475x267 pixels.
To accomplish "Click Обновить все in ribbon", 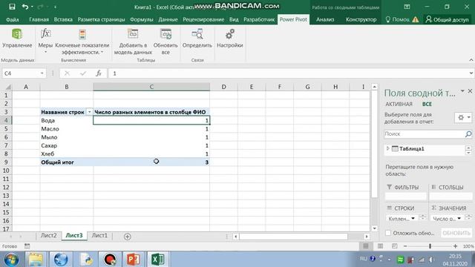I will click(166, 42).
